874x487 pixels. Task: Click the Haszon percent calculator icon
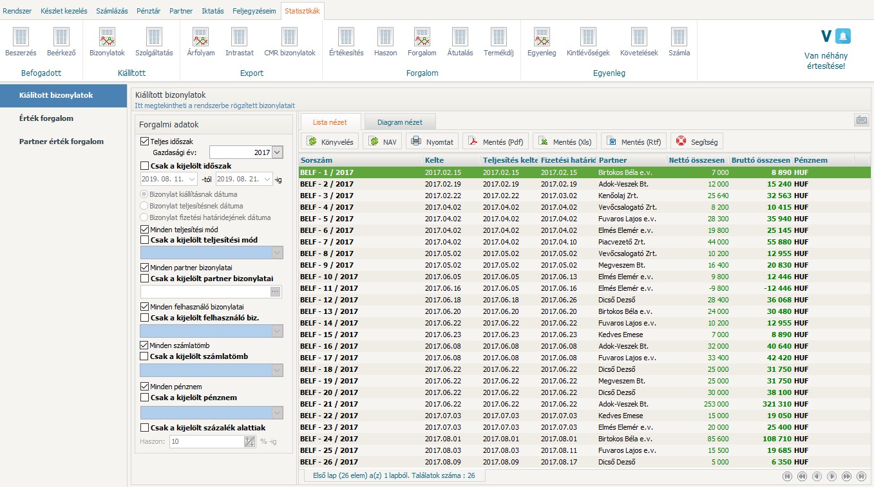point(250,442)
